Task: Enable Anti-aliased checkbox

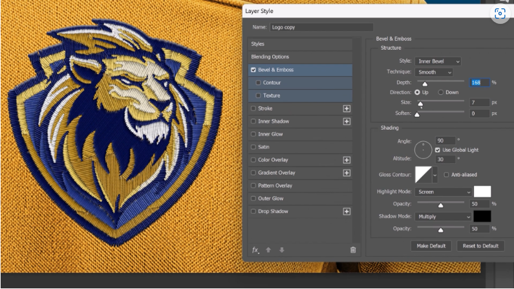Action: point(446,175)
